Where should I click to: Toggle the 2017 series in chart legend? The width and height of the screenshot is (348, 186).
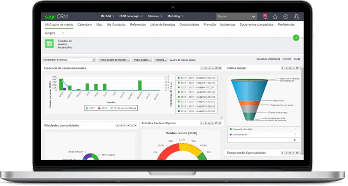(90, 108)
